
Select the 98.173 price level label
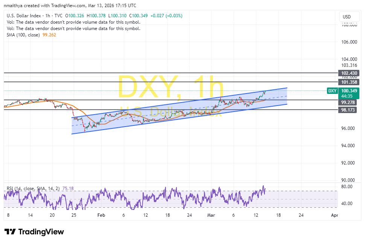(348, 110)
